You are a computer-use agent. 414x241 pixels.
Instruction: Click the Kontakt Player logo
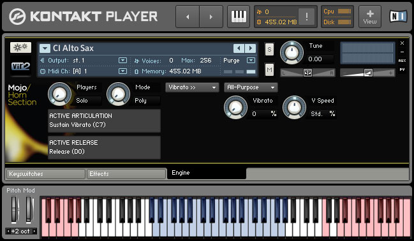[x=83, y=17]
